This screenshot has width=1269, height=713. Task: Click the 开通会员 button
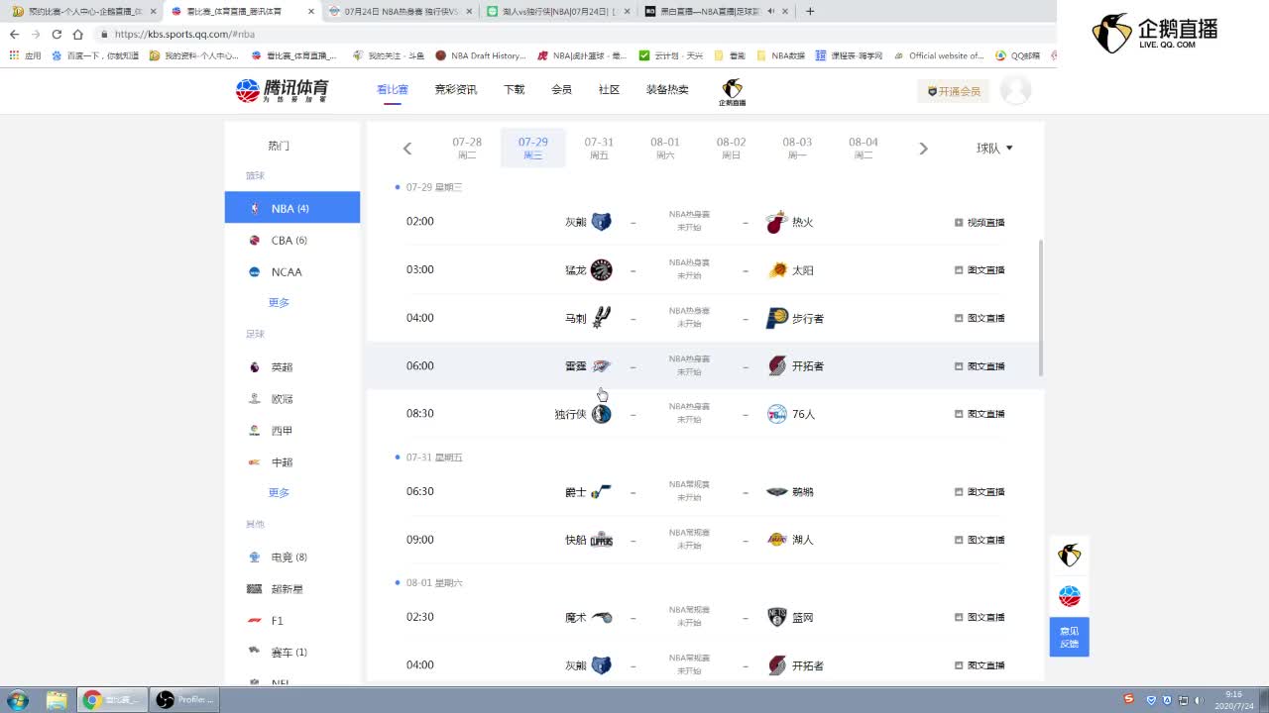click(x=953, y=91)
